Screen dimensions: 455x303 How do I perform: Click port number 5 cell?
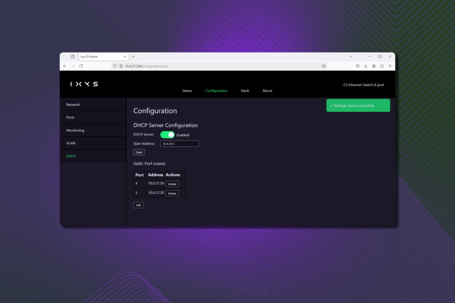(136, 193)
